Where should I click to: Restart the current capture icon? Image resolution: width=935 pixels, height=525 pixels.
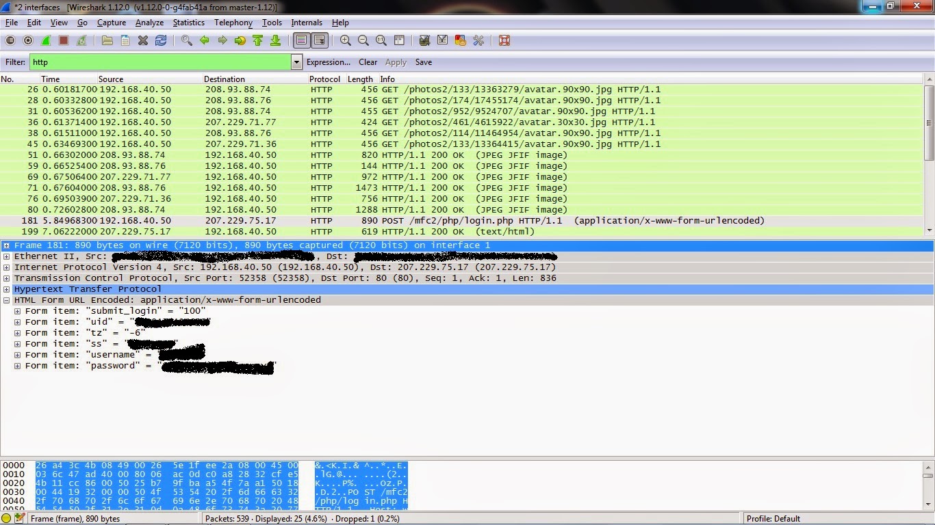pyautogui.click(x=81, y=41)
